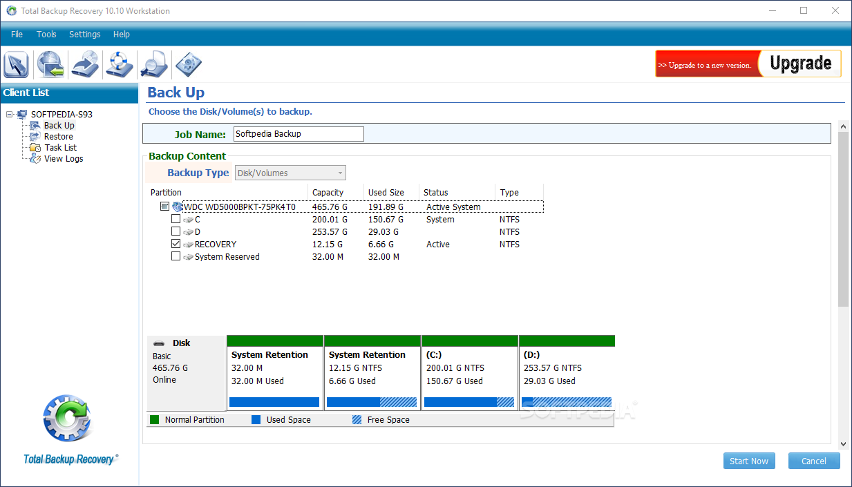Image resolution: width=852 pixels, height=487 pixels.
Task: Click the blue Used Space legend swatch
Action: (256, 419)
